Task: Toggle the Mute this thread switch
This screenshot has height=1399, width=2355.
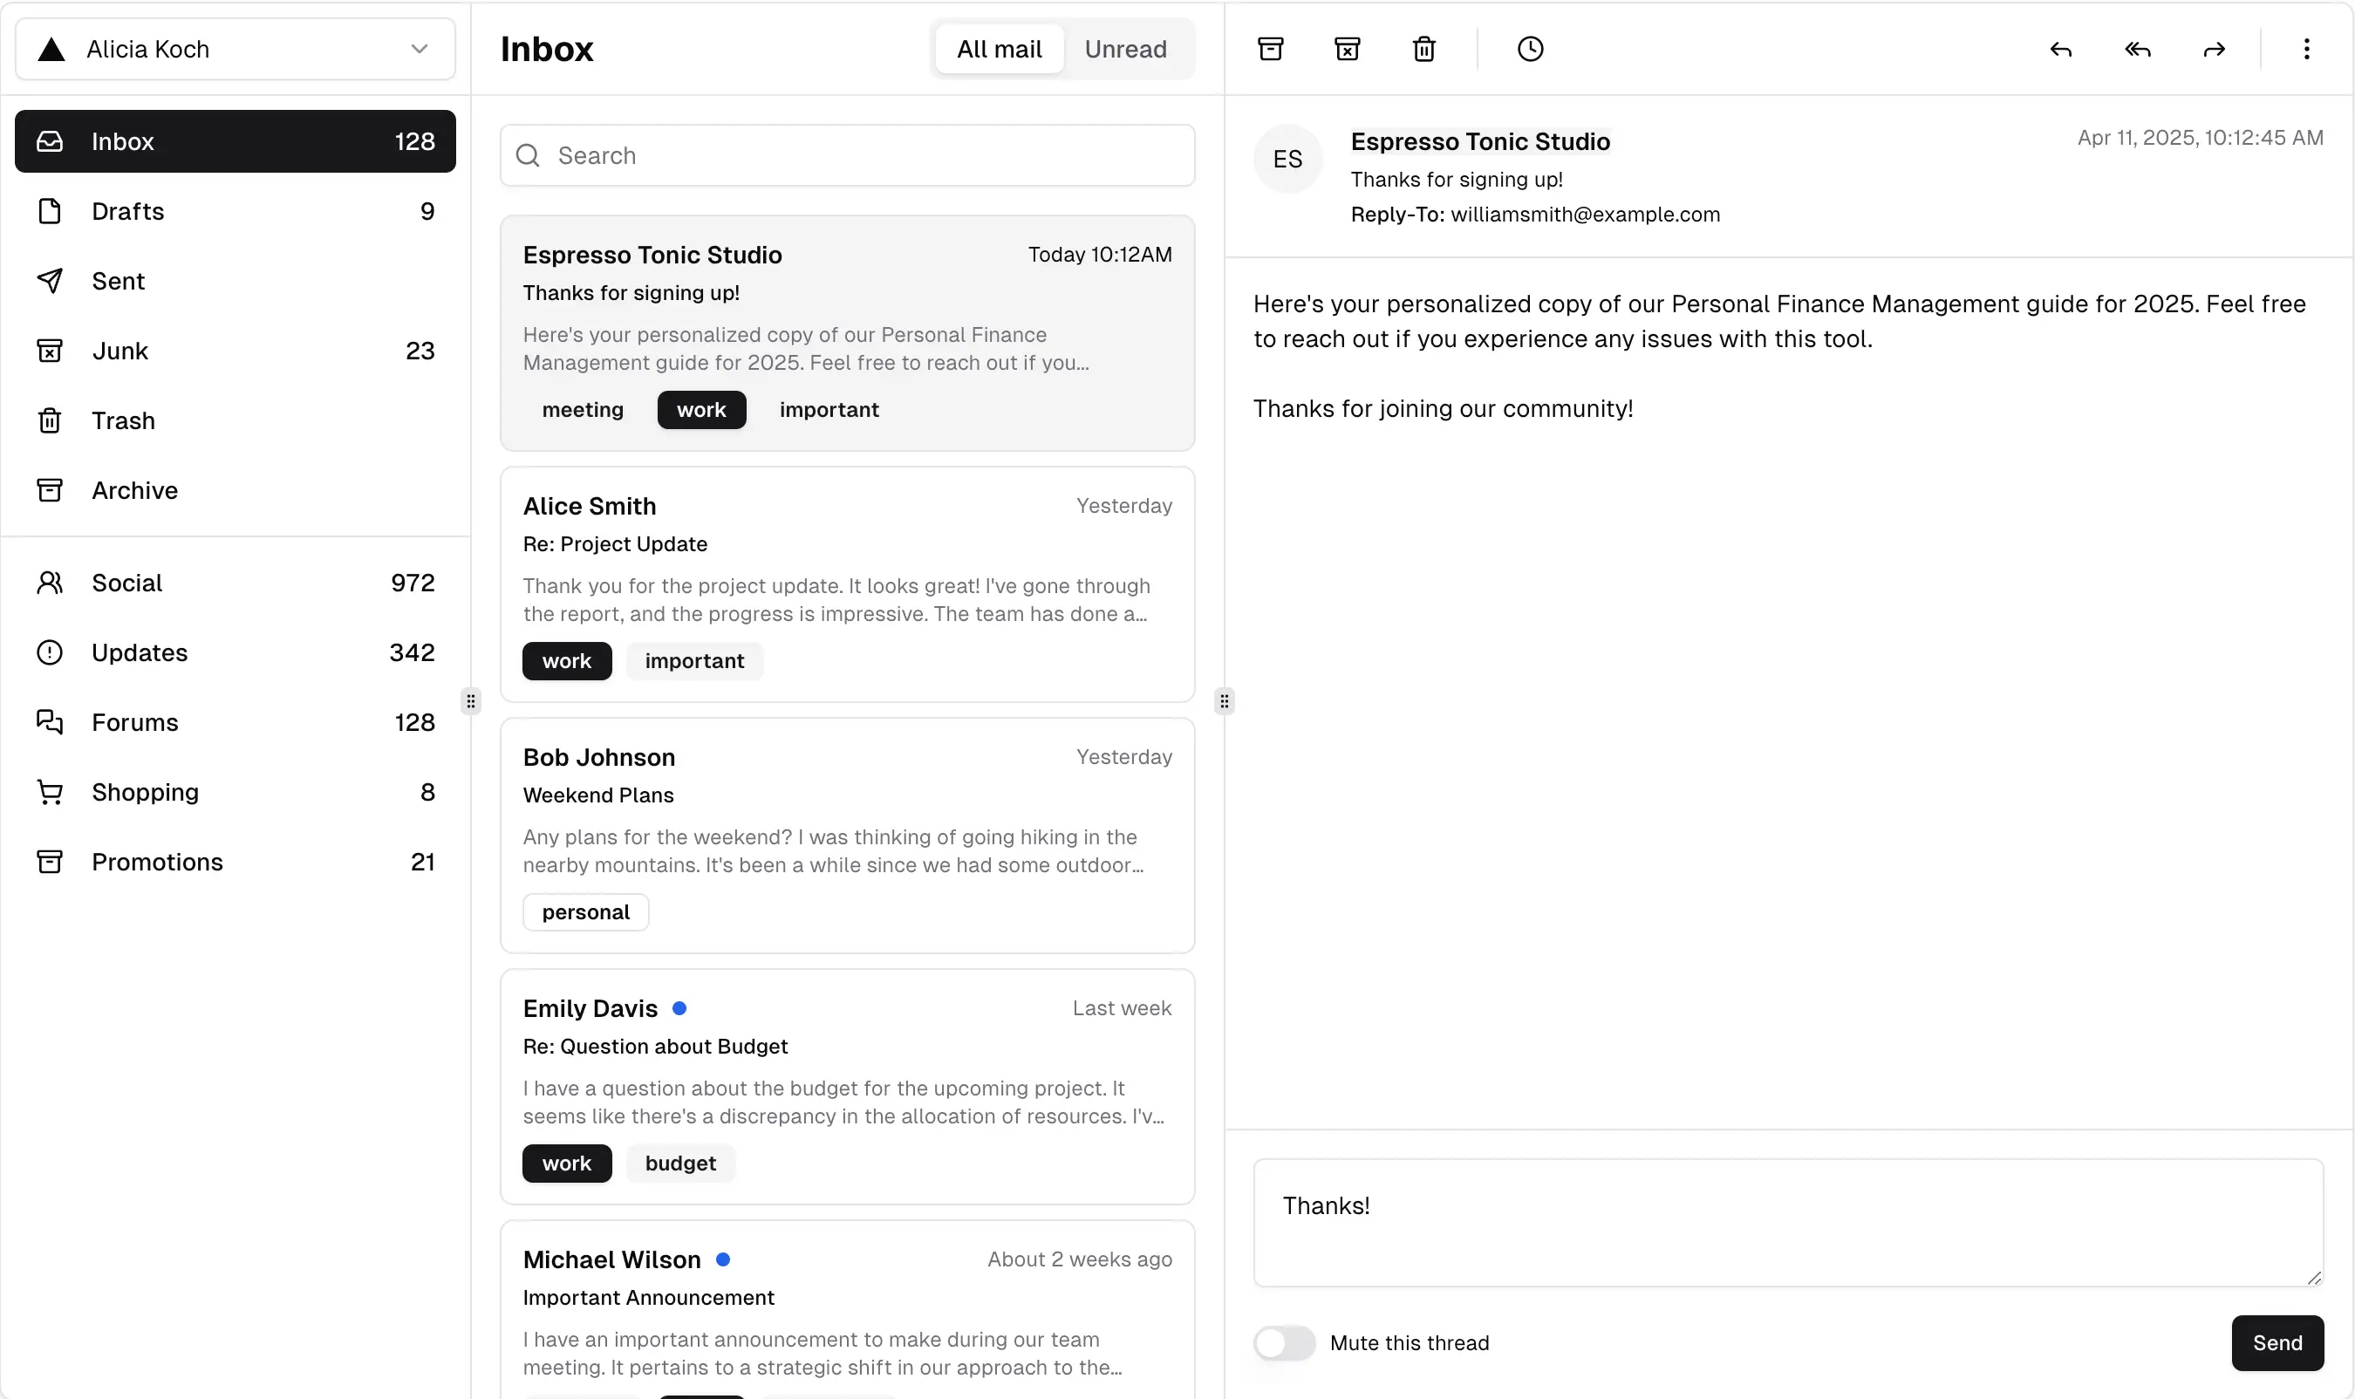Action: coord(1283,1342)
